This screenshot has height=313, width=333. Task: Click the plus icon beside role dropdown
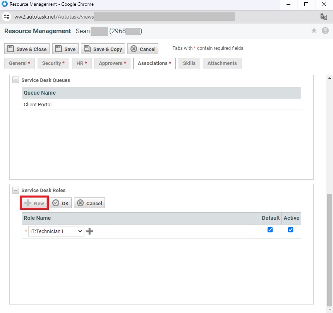tap(89, 231)
